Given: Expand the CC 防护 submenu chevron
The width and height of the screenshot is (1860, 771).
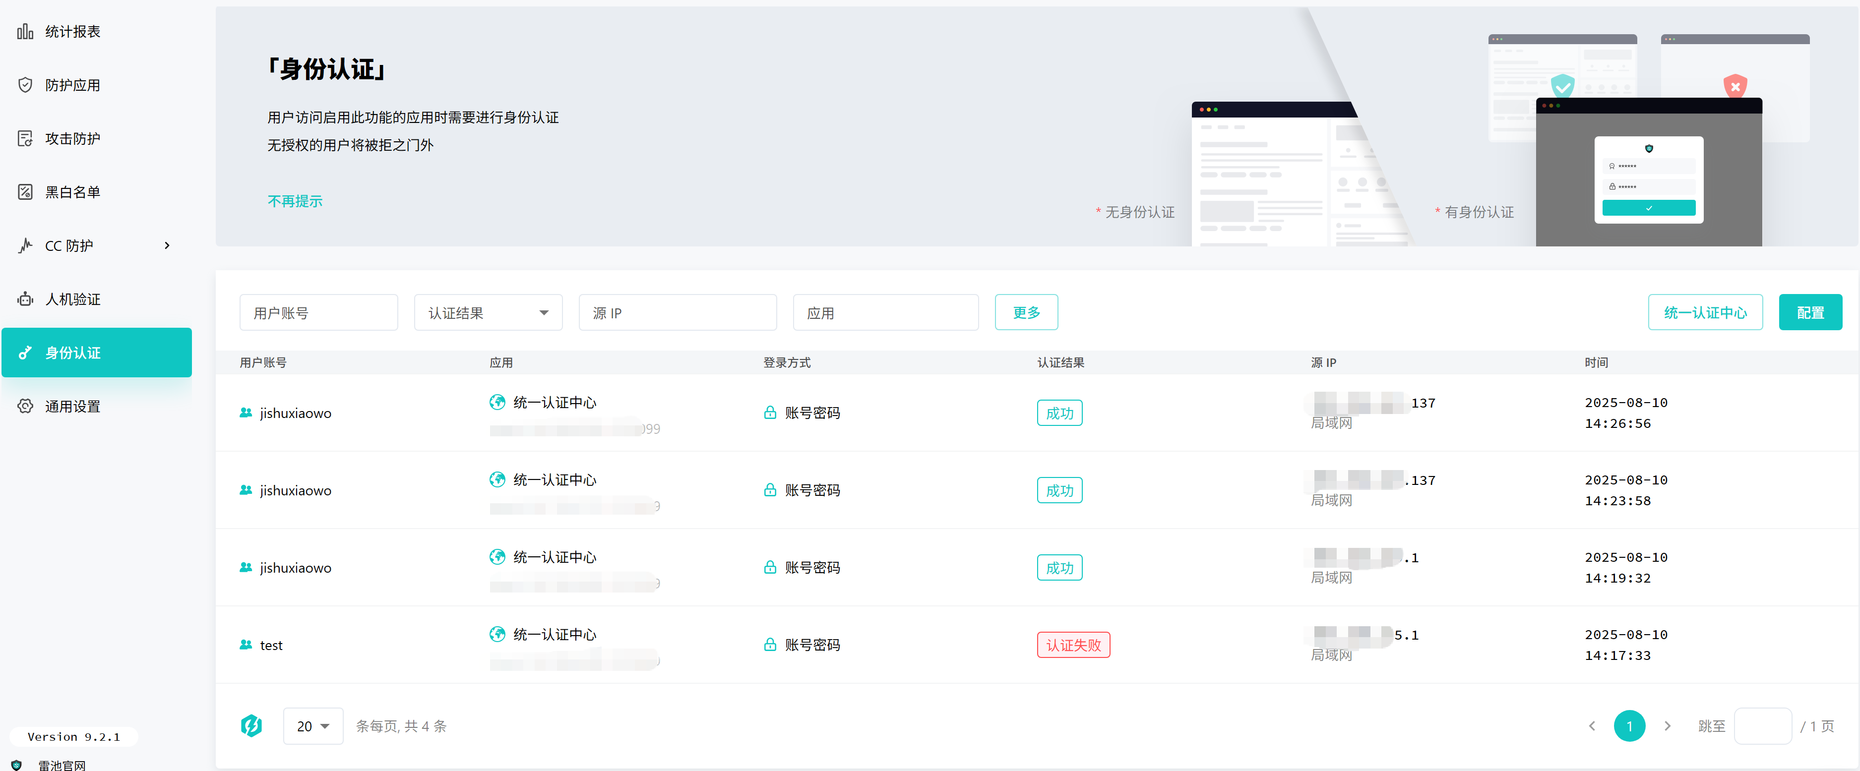Looking at the screenshot, I should pos(167,245).
